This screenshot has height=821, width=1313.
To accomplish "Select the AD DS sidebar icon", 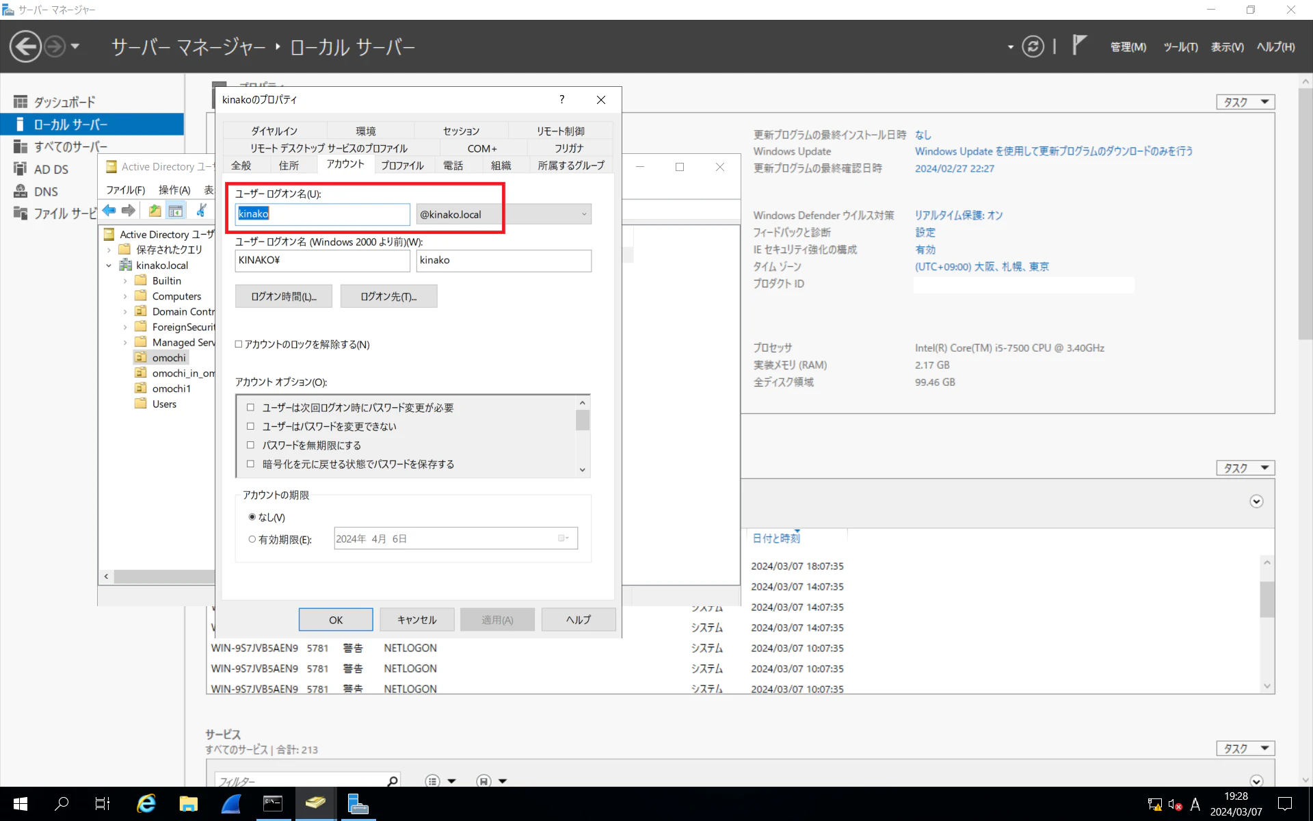I will (x=21, y=169).
